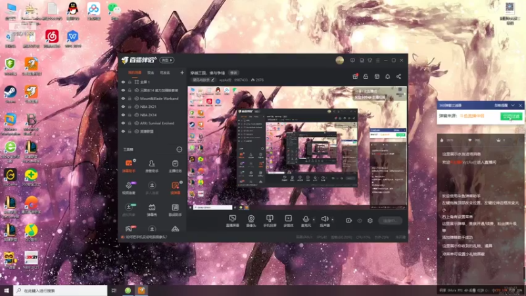Open the orange 说弹幕 tool icon
Screen dimensions: 526x296
point(175,188)
